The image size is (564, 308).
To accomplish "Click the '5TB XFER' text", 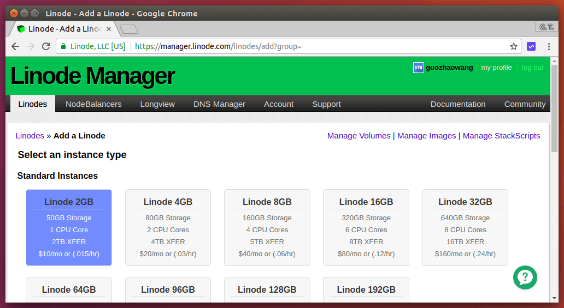I will click(267, 241).
